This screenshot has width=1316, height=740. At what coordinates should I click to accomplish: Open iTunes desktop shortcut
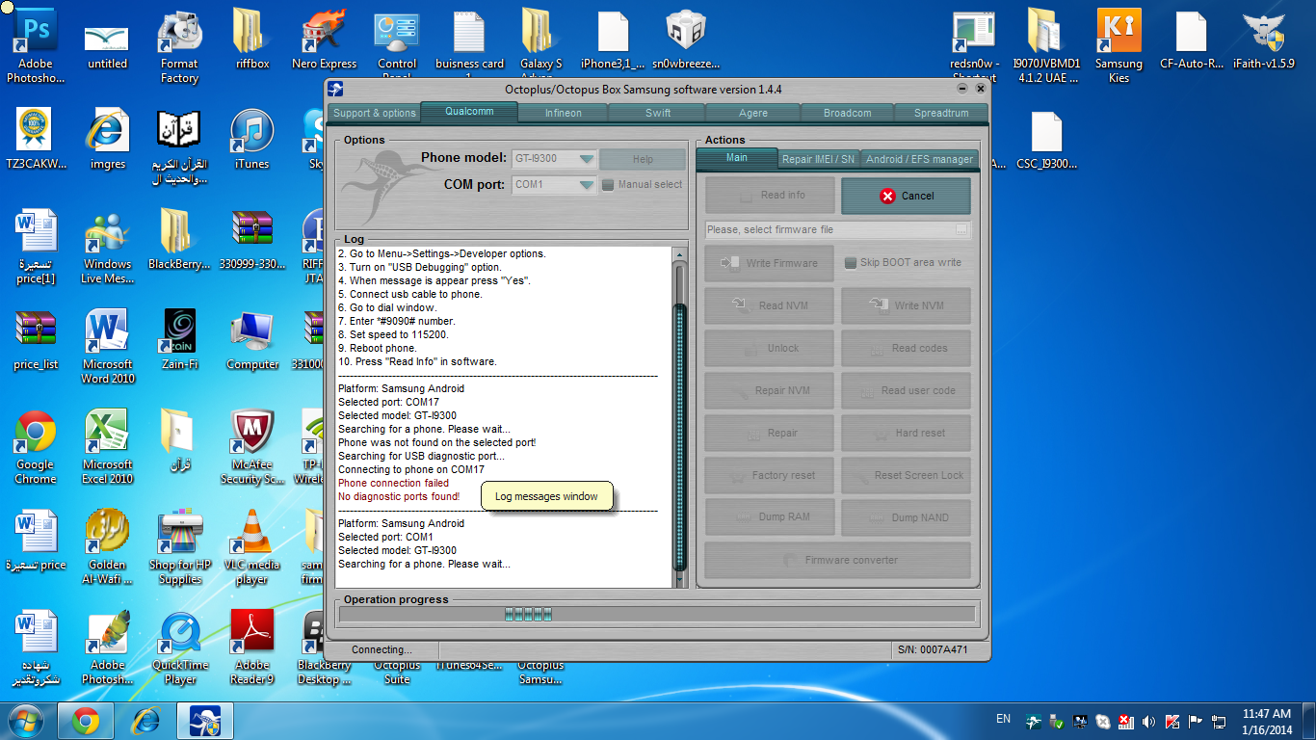251,140
